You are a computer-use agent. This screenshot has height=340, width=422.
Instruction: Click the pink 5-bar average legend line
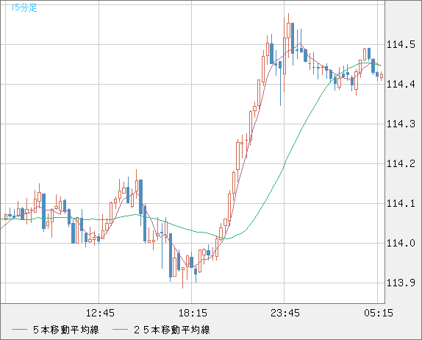[19, 330]
